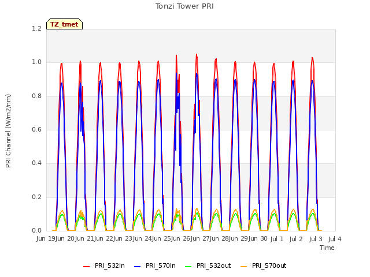
Task: Click the 1.2 y-axis tick label
Action: (x=36, y=28)
